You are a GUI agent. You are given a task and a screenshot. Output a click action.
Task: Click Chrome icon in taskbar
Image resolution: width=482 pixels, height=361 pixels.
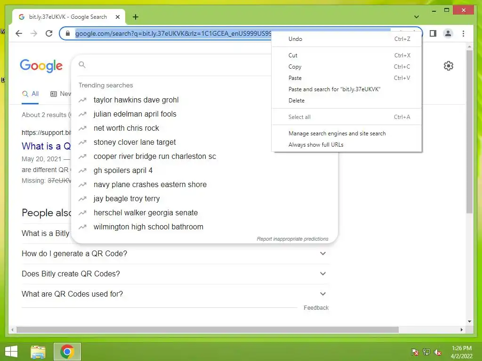(67, 352)
